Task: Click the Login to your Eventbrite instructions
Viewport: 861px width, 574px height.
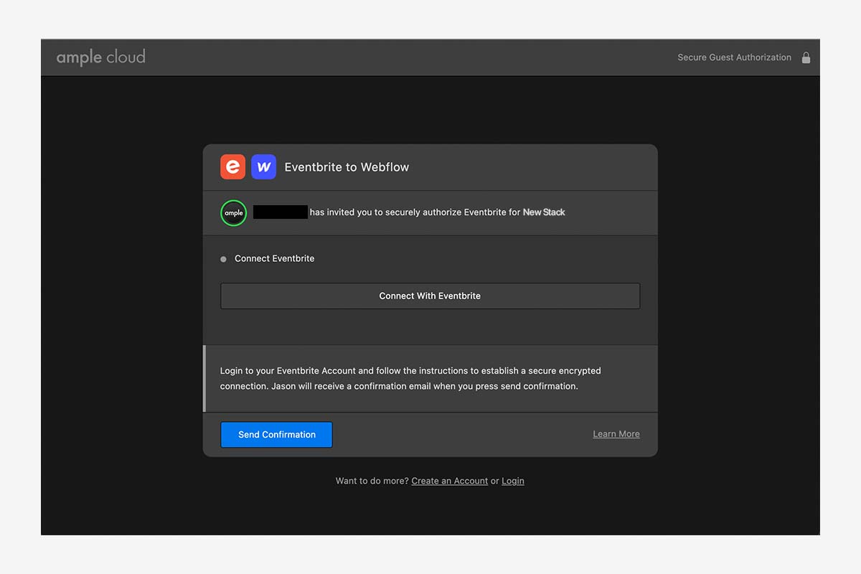Action: tap(410, 379)
